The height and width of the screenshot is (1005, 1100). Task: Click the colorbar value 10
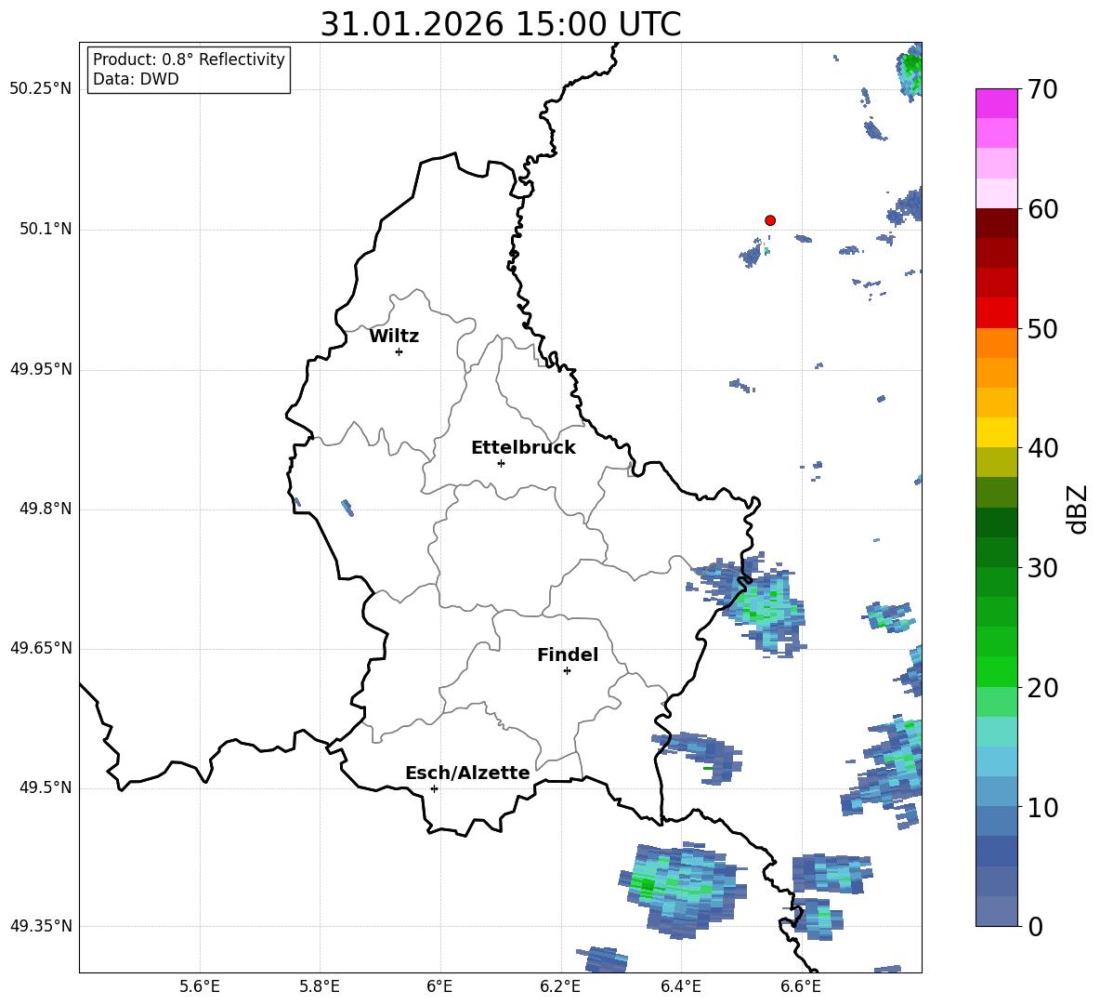1042,808
